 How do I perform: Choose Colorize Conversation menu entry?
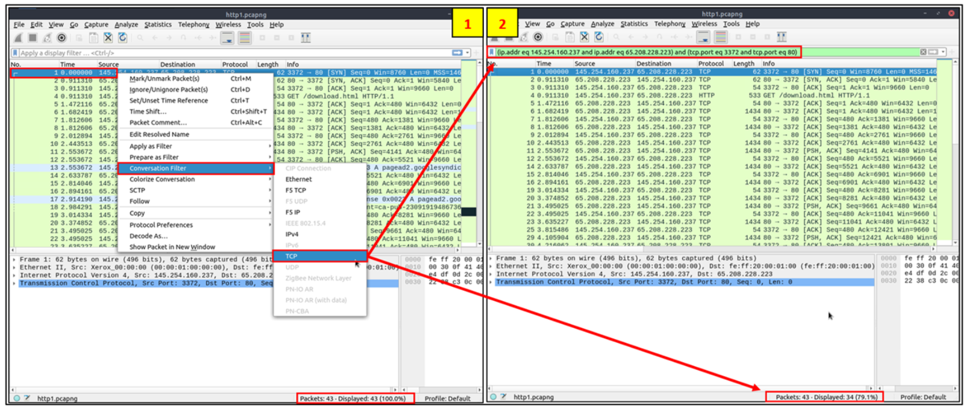point(196,179)
